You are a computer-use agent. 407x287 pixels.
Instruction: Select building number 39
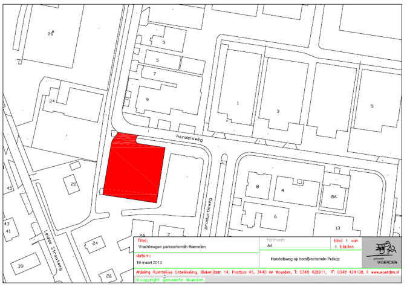pos(21,266)
